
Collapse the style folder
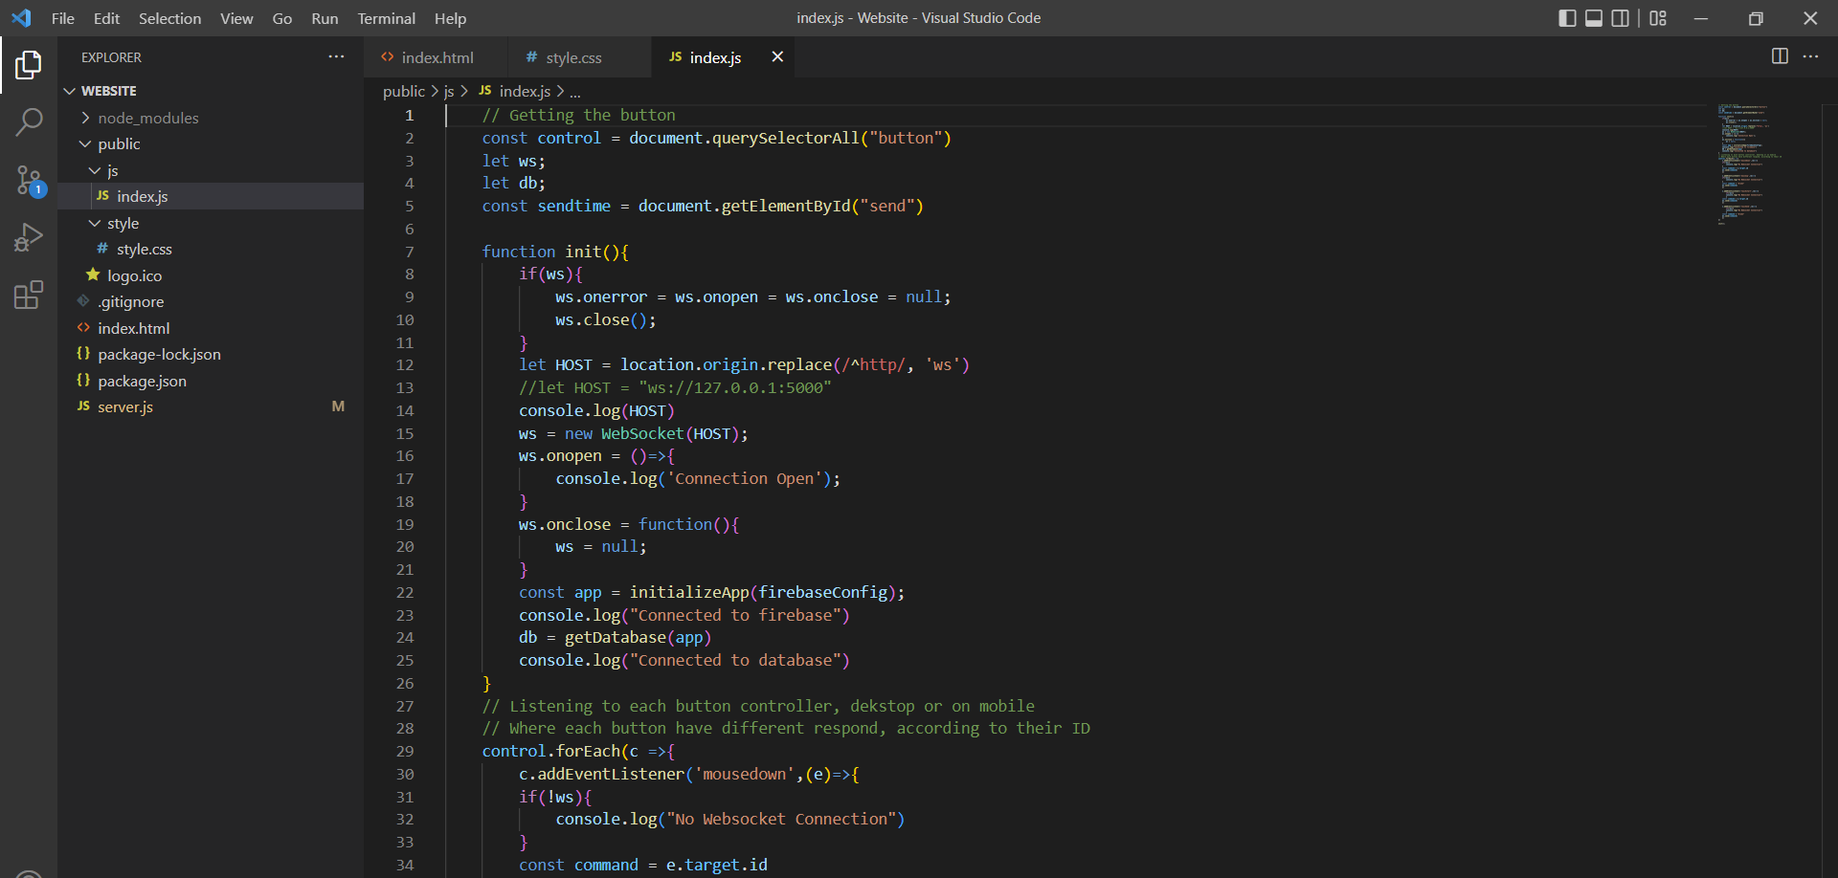pos(123,223)
